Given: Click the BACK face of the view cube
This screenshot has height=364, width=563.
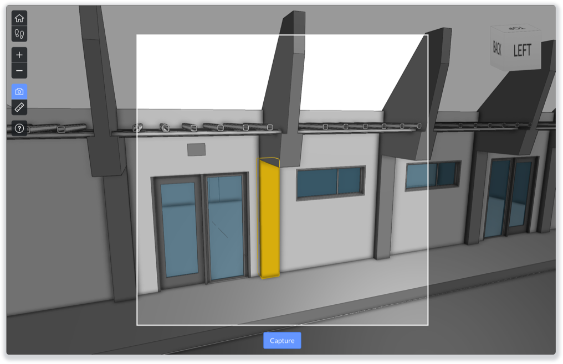Looking at the screenshot, I should (497, 49).
